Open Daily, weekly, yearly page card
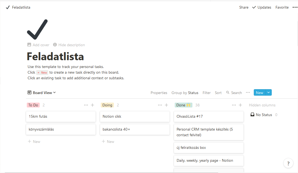Screen dimensions: 298x173 pyautogui.click(x=209, y=161)
